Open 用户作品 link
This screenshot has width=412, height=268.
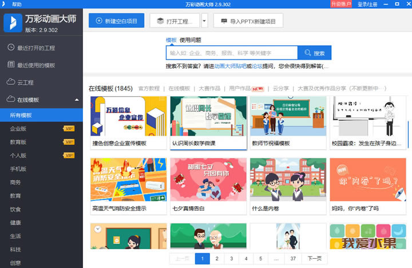(240, 88)
